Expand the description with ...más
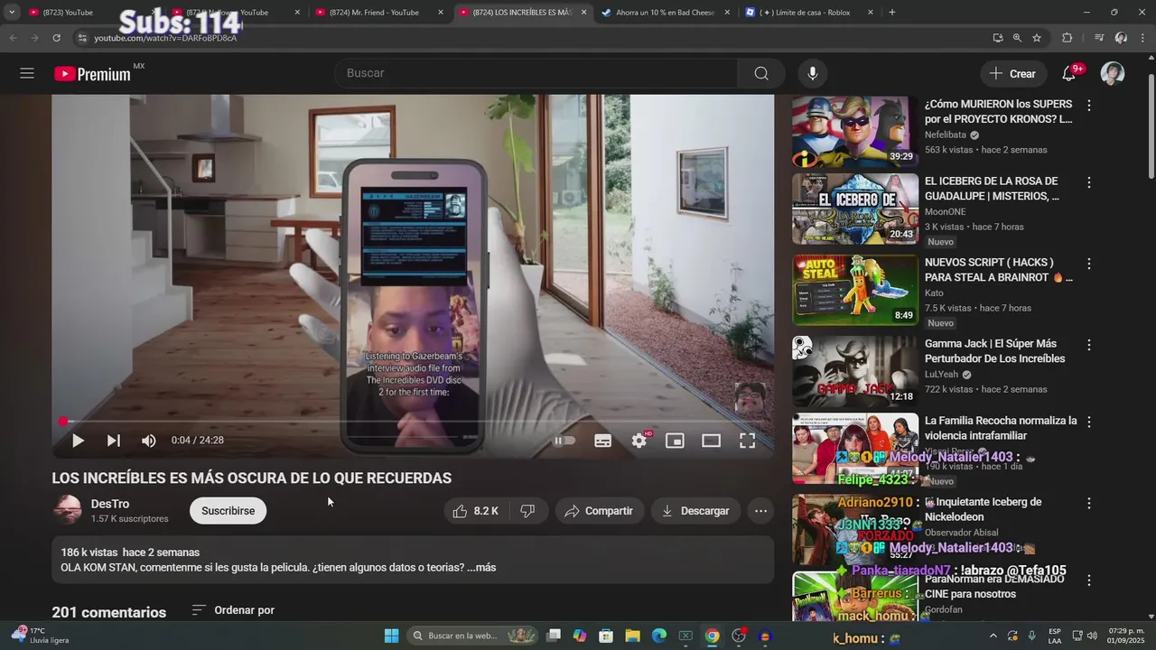 click(481, 568)
